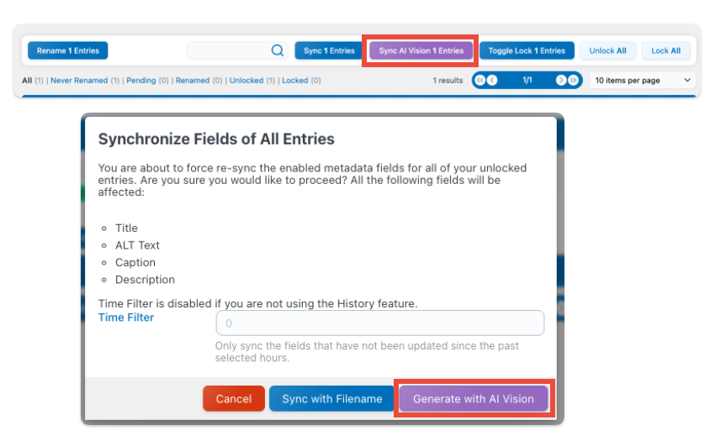Cancel the synchronize dialog
715x441 pixels.
tap(234, 399)
